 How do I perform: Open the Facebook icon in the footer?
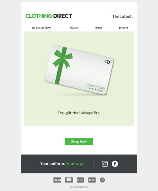click(x=115, y=164)
